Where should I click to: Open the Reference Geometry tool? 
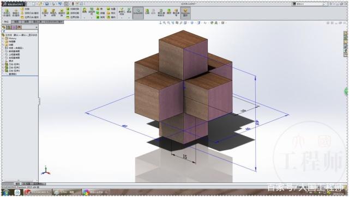click(x=122, y=11)
